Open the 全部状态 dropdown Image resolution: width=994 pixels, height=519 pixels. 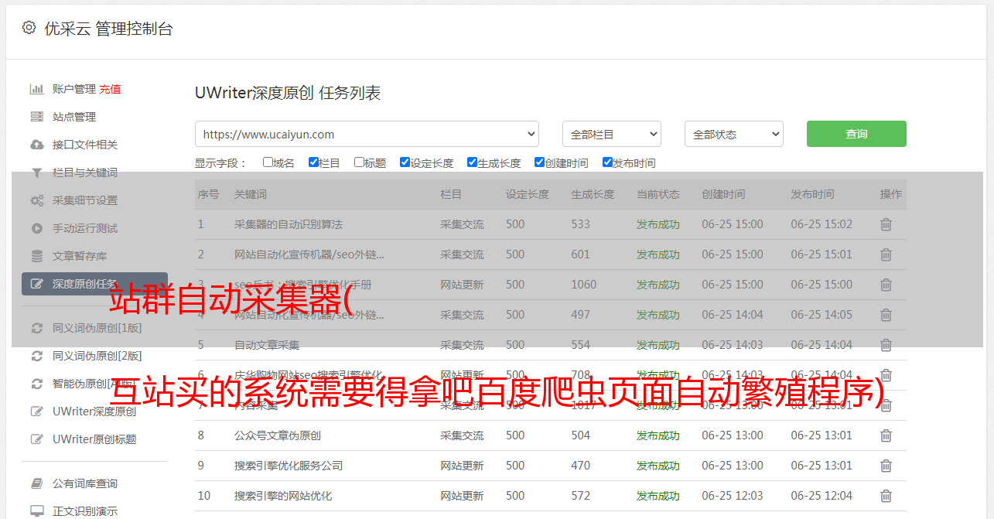pyautogui.click(x=734, y=134)
